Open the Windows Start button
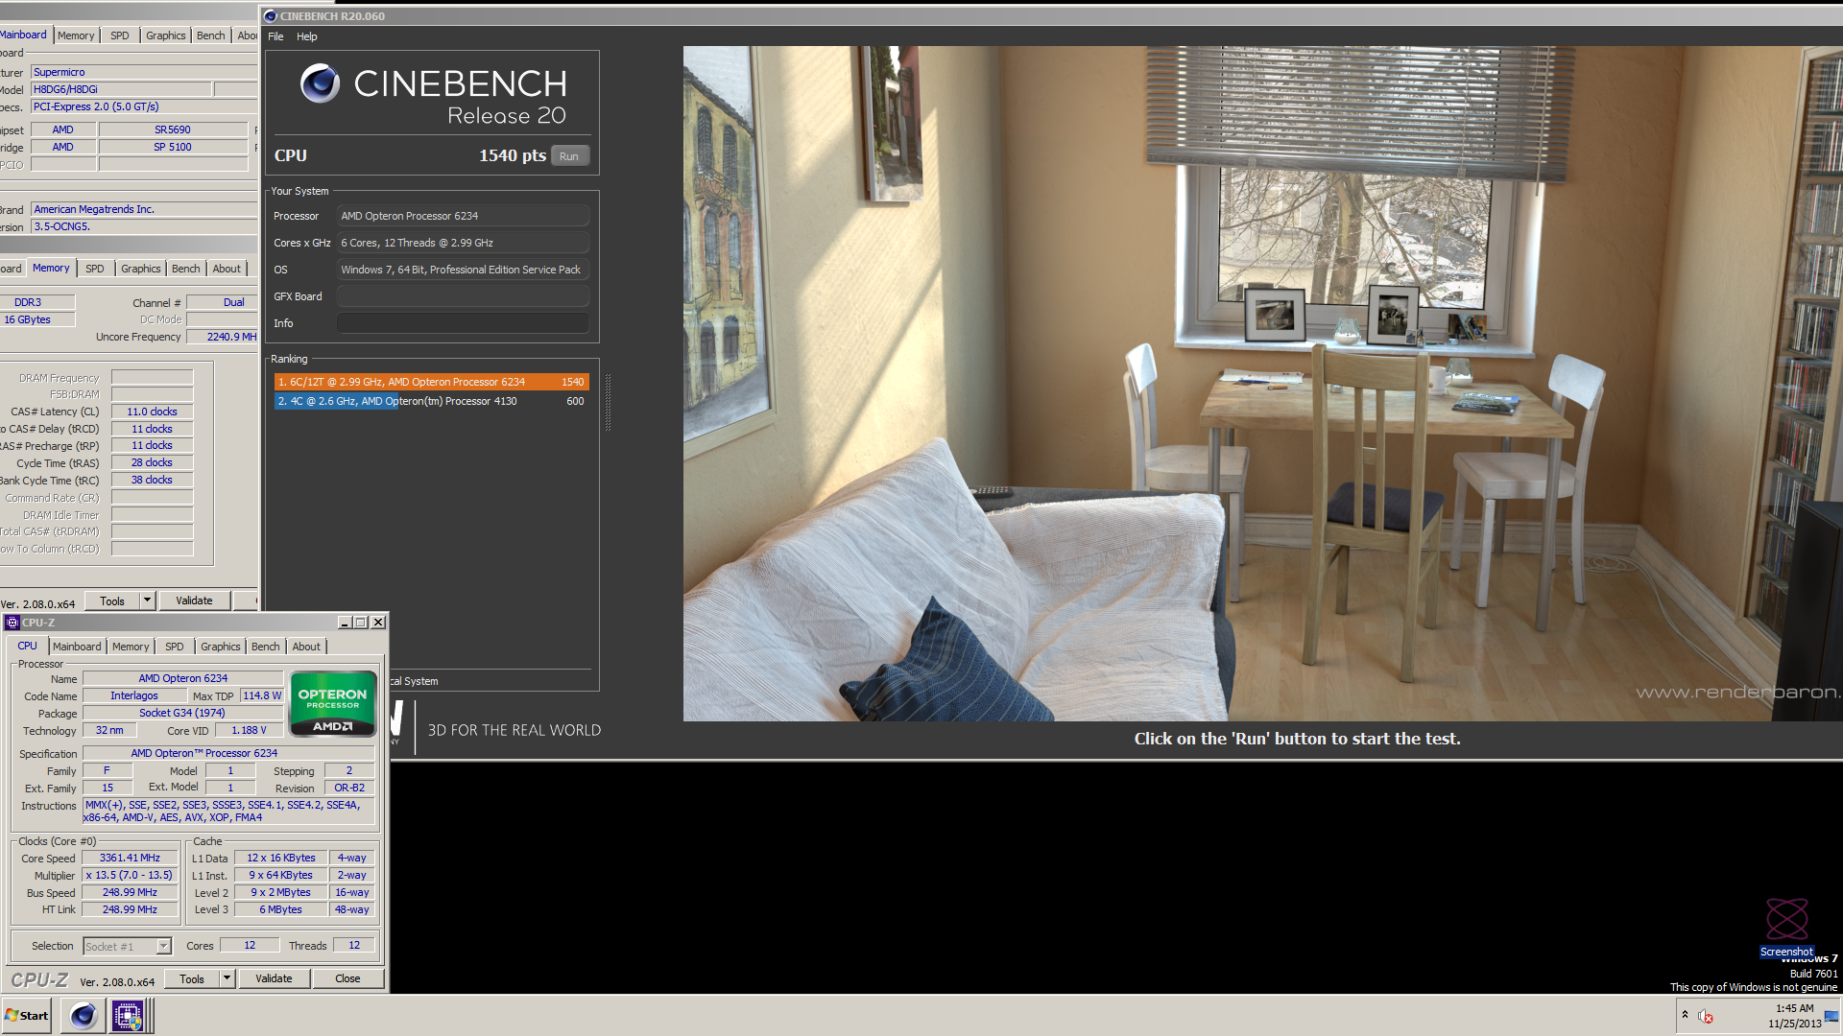This screenshot has height=1036, width=1843. (x=27, y=1015)
